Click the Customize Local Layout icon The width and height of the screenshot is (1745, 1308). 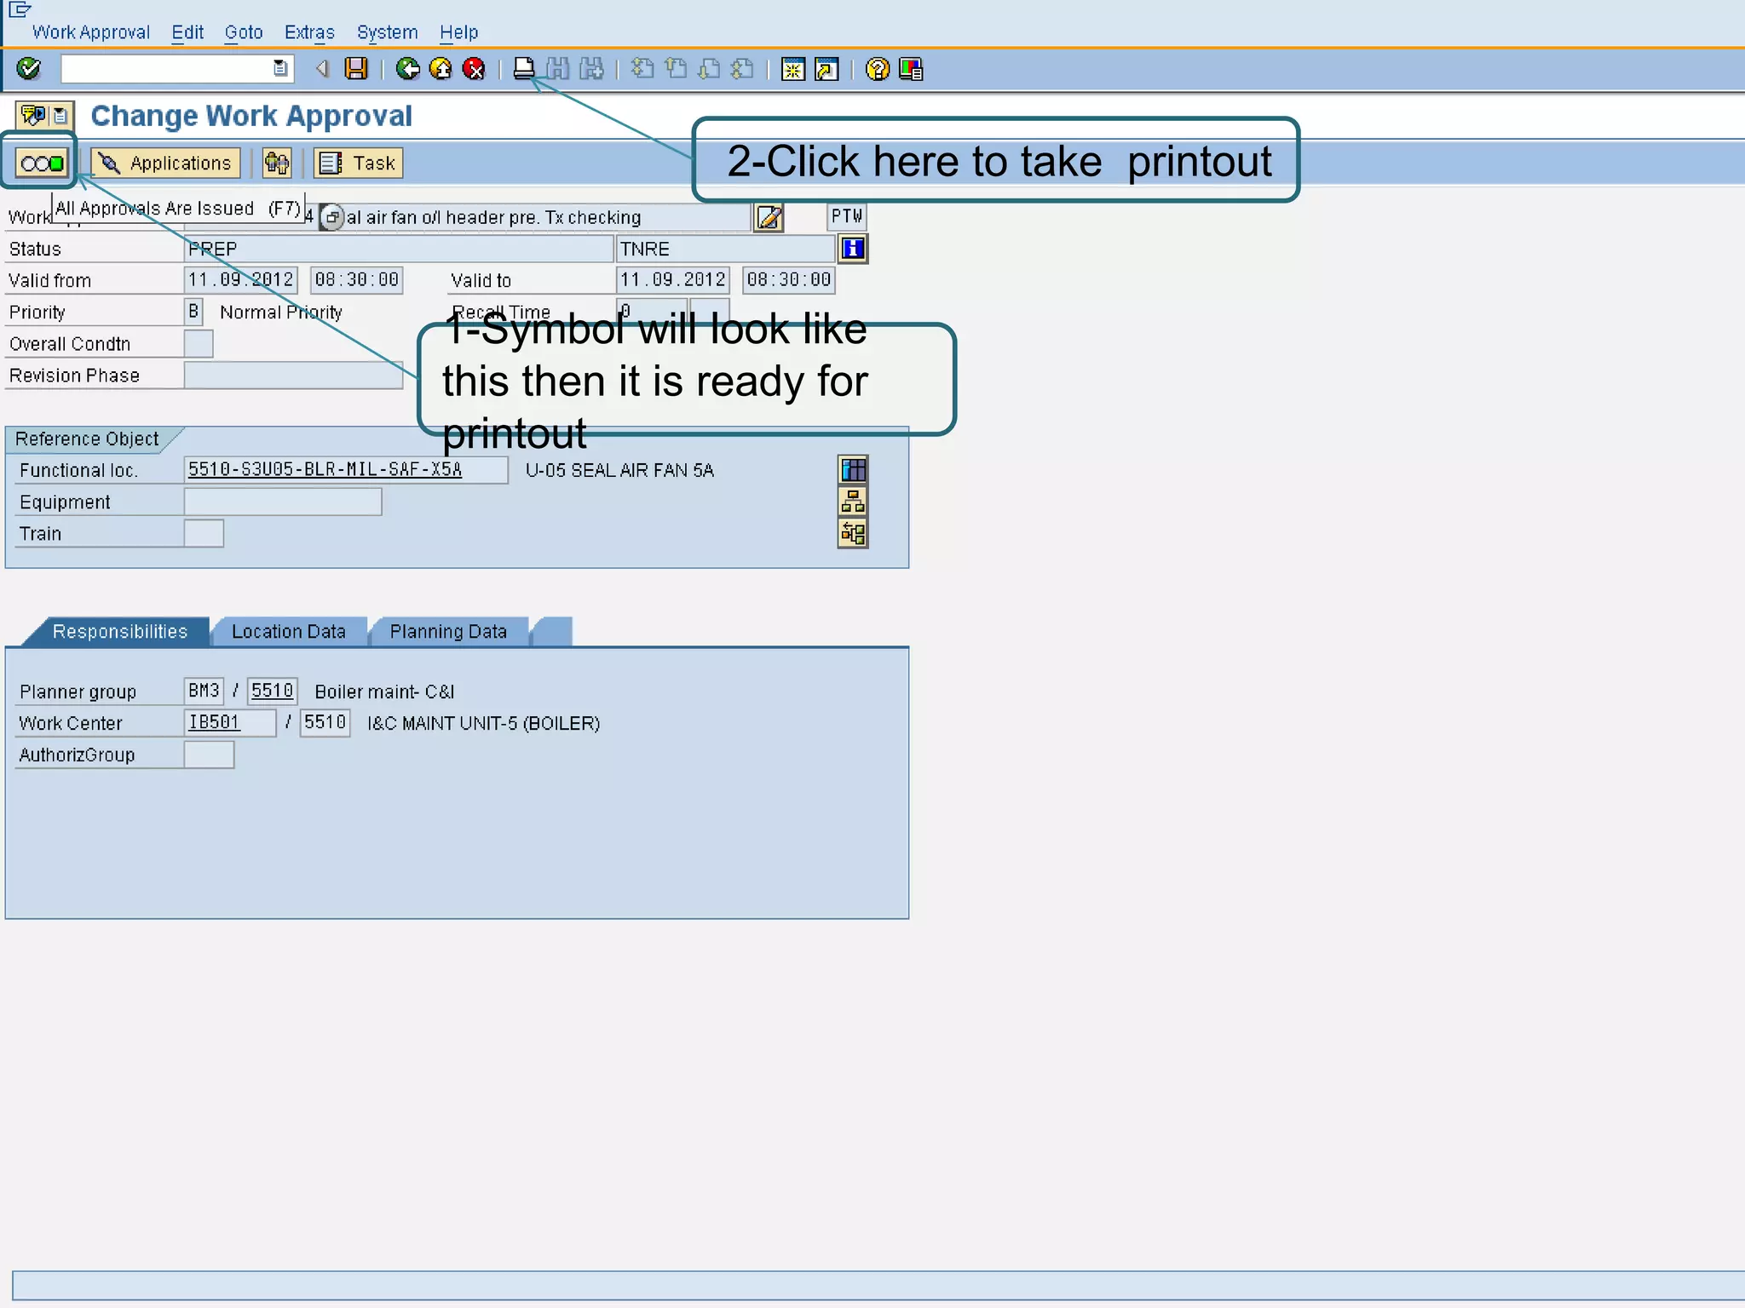tap(911, 69)
